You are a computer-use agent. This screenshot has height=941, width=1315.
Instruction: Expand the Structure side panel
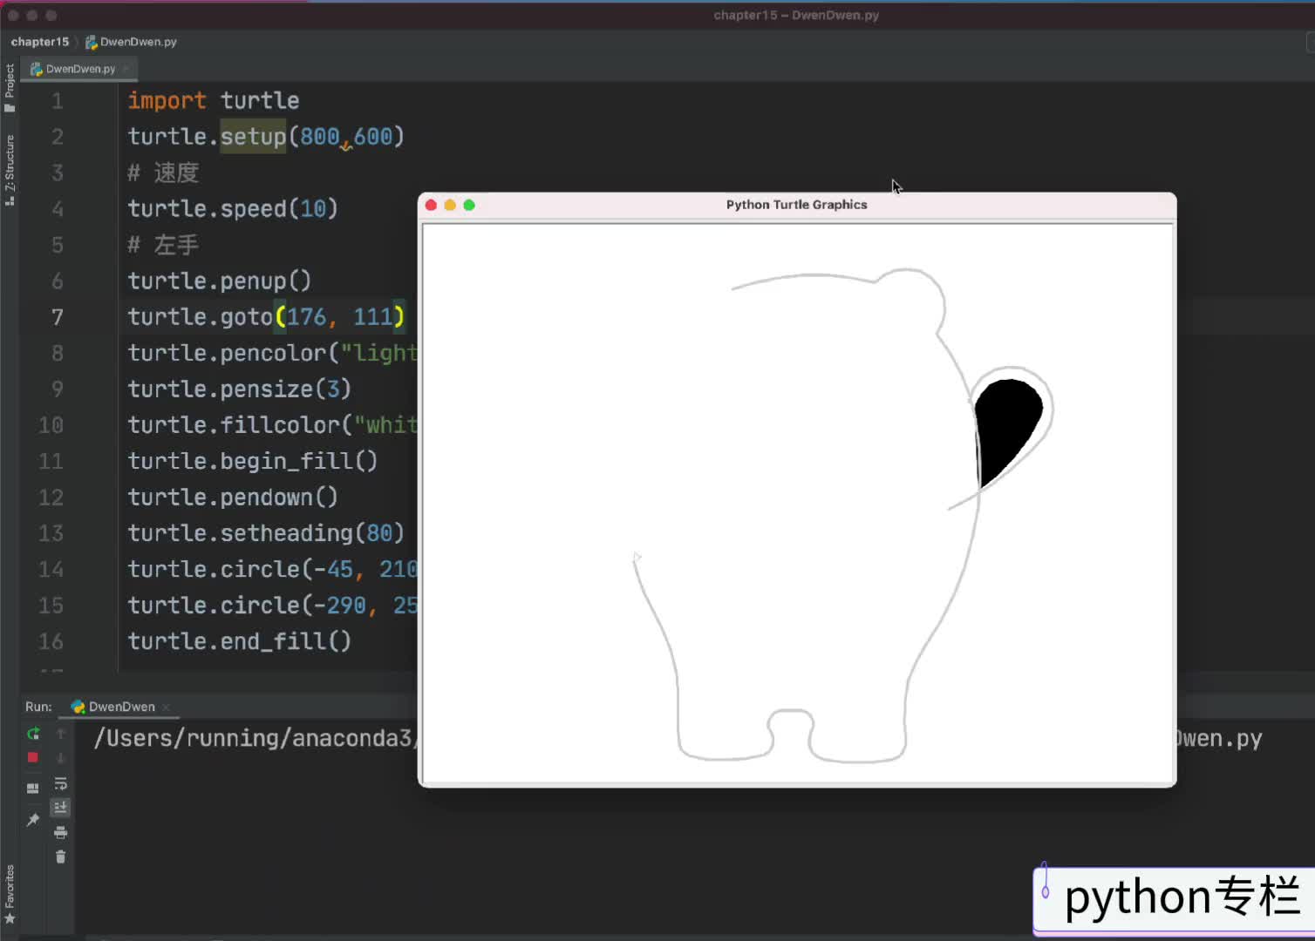[10, 170]
